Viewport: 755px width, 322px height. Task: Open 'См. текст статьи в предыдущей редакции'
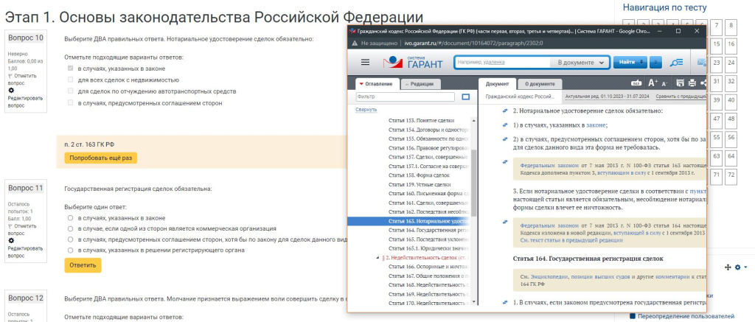pos(571,239)
